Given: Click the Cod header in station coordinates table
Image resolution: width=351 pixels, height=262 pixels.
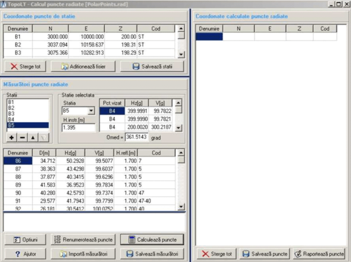Looking at the screenshot, I should pos(156,29).
